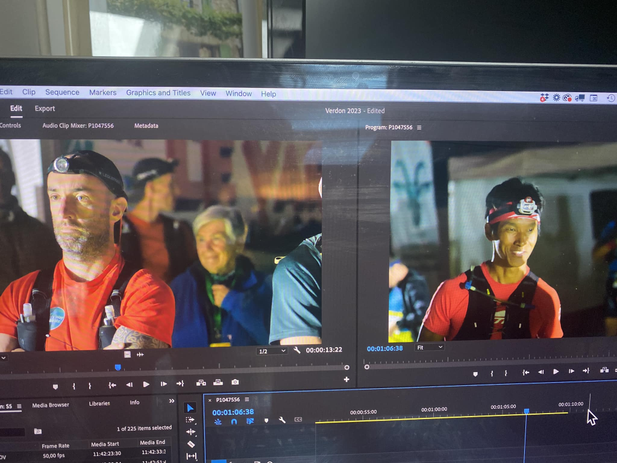Image resolution: width=617 pixels, height=463 pixels.
Task: Step back one frame in Program monitor
Action: click(x=541, y=372)
